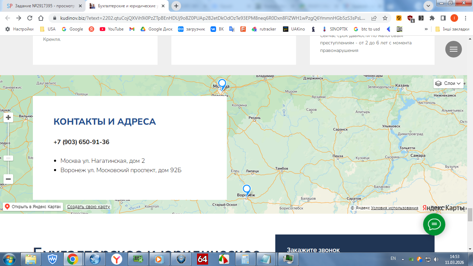Image resolution: width=473 pixels, height=266 pixels.
Task: Toggle the Chrome side panel
Action: [x=443, y=18]
